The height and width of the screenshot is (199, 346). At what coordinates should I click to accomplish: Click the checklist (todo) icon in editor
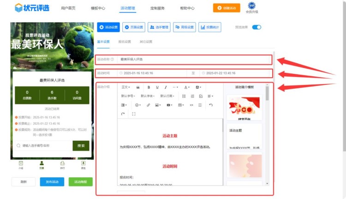[201, 96]
